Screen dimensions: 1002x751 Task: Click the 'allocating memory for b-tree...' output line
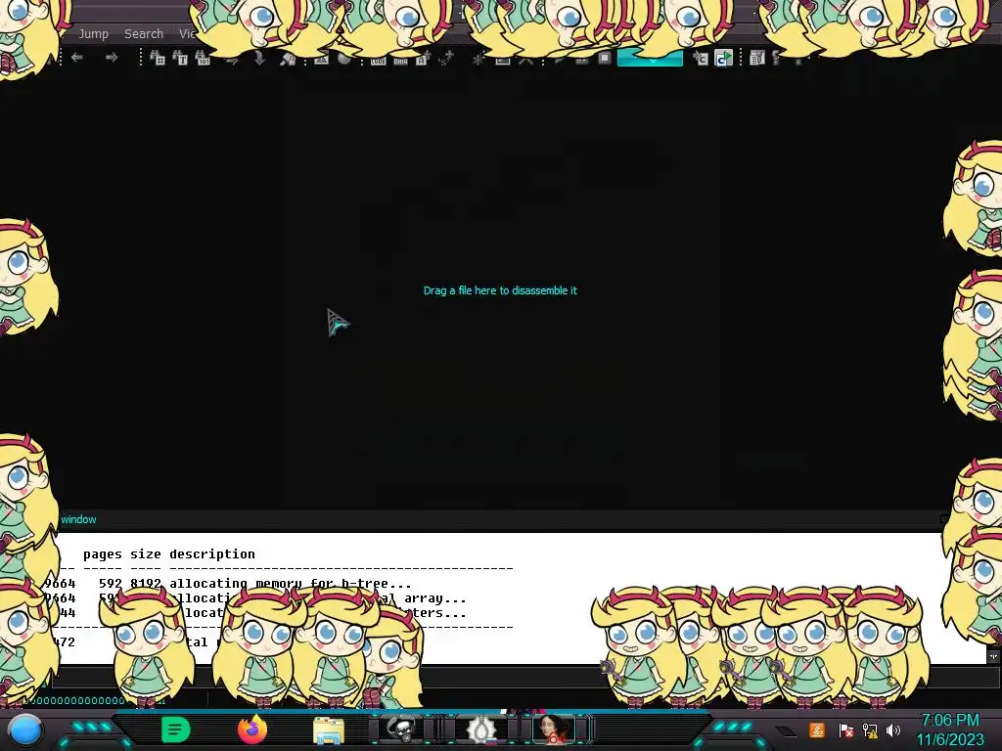290,583
